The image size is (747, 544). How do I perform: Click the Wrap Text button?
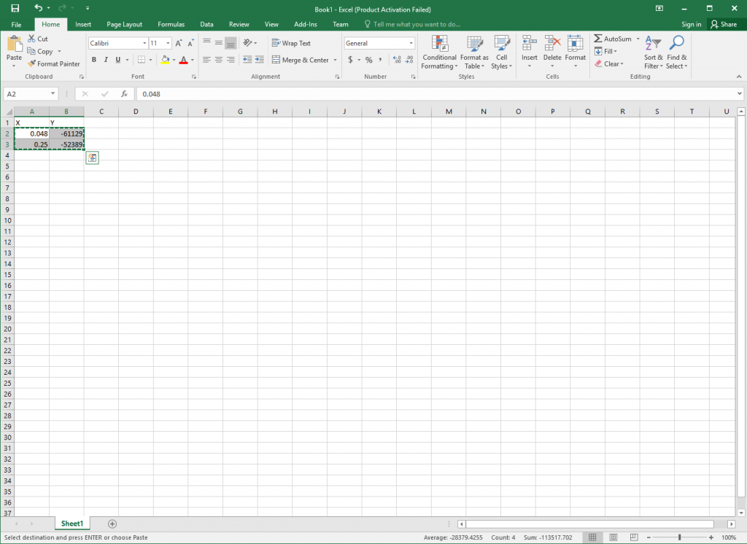pyautogui.click(x=291, y=43)
